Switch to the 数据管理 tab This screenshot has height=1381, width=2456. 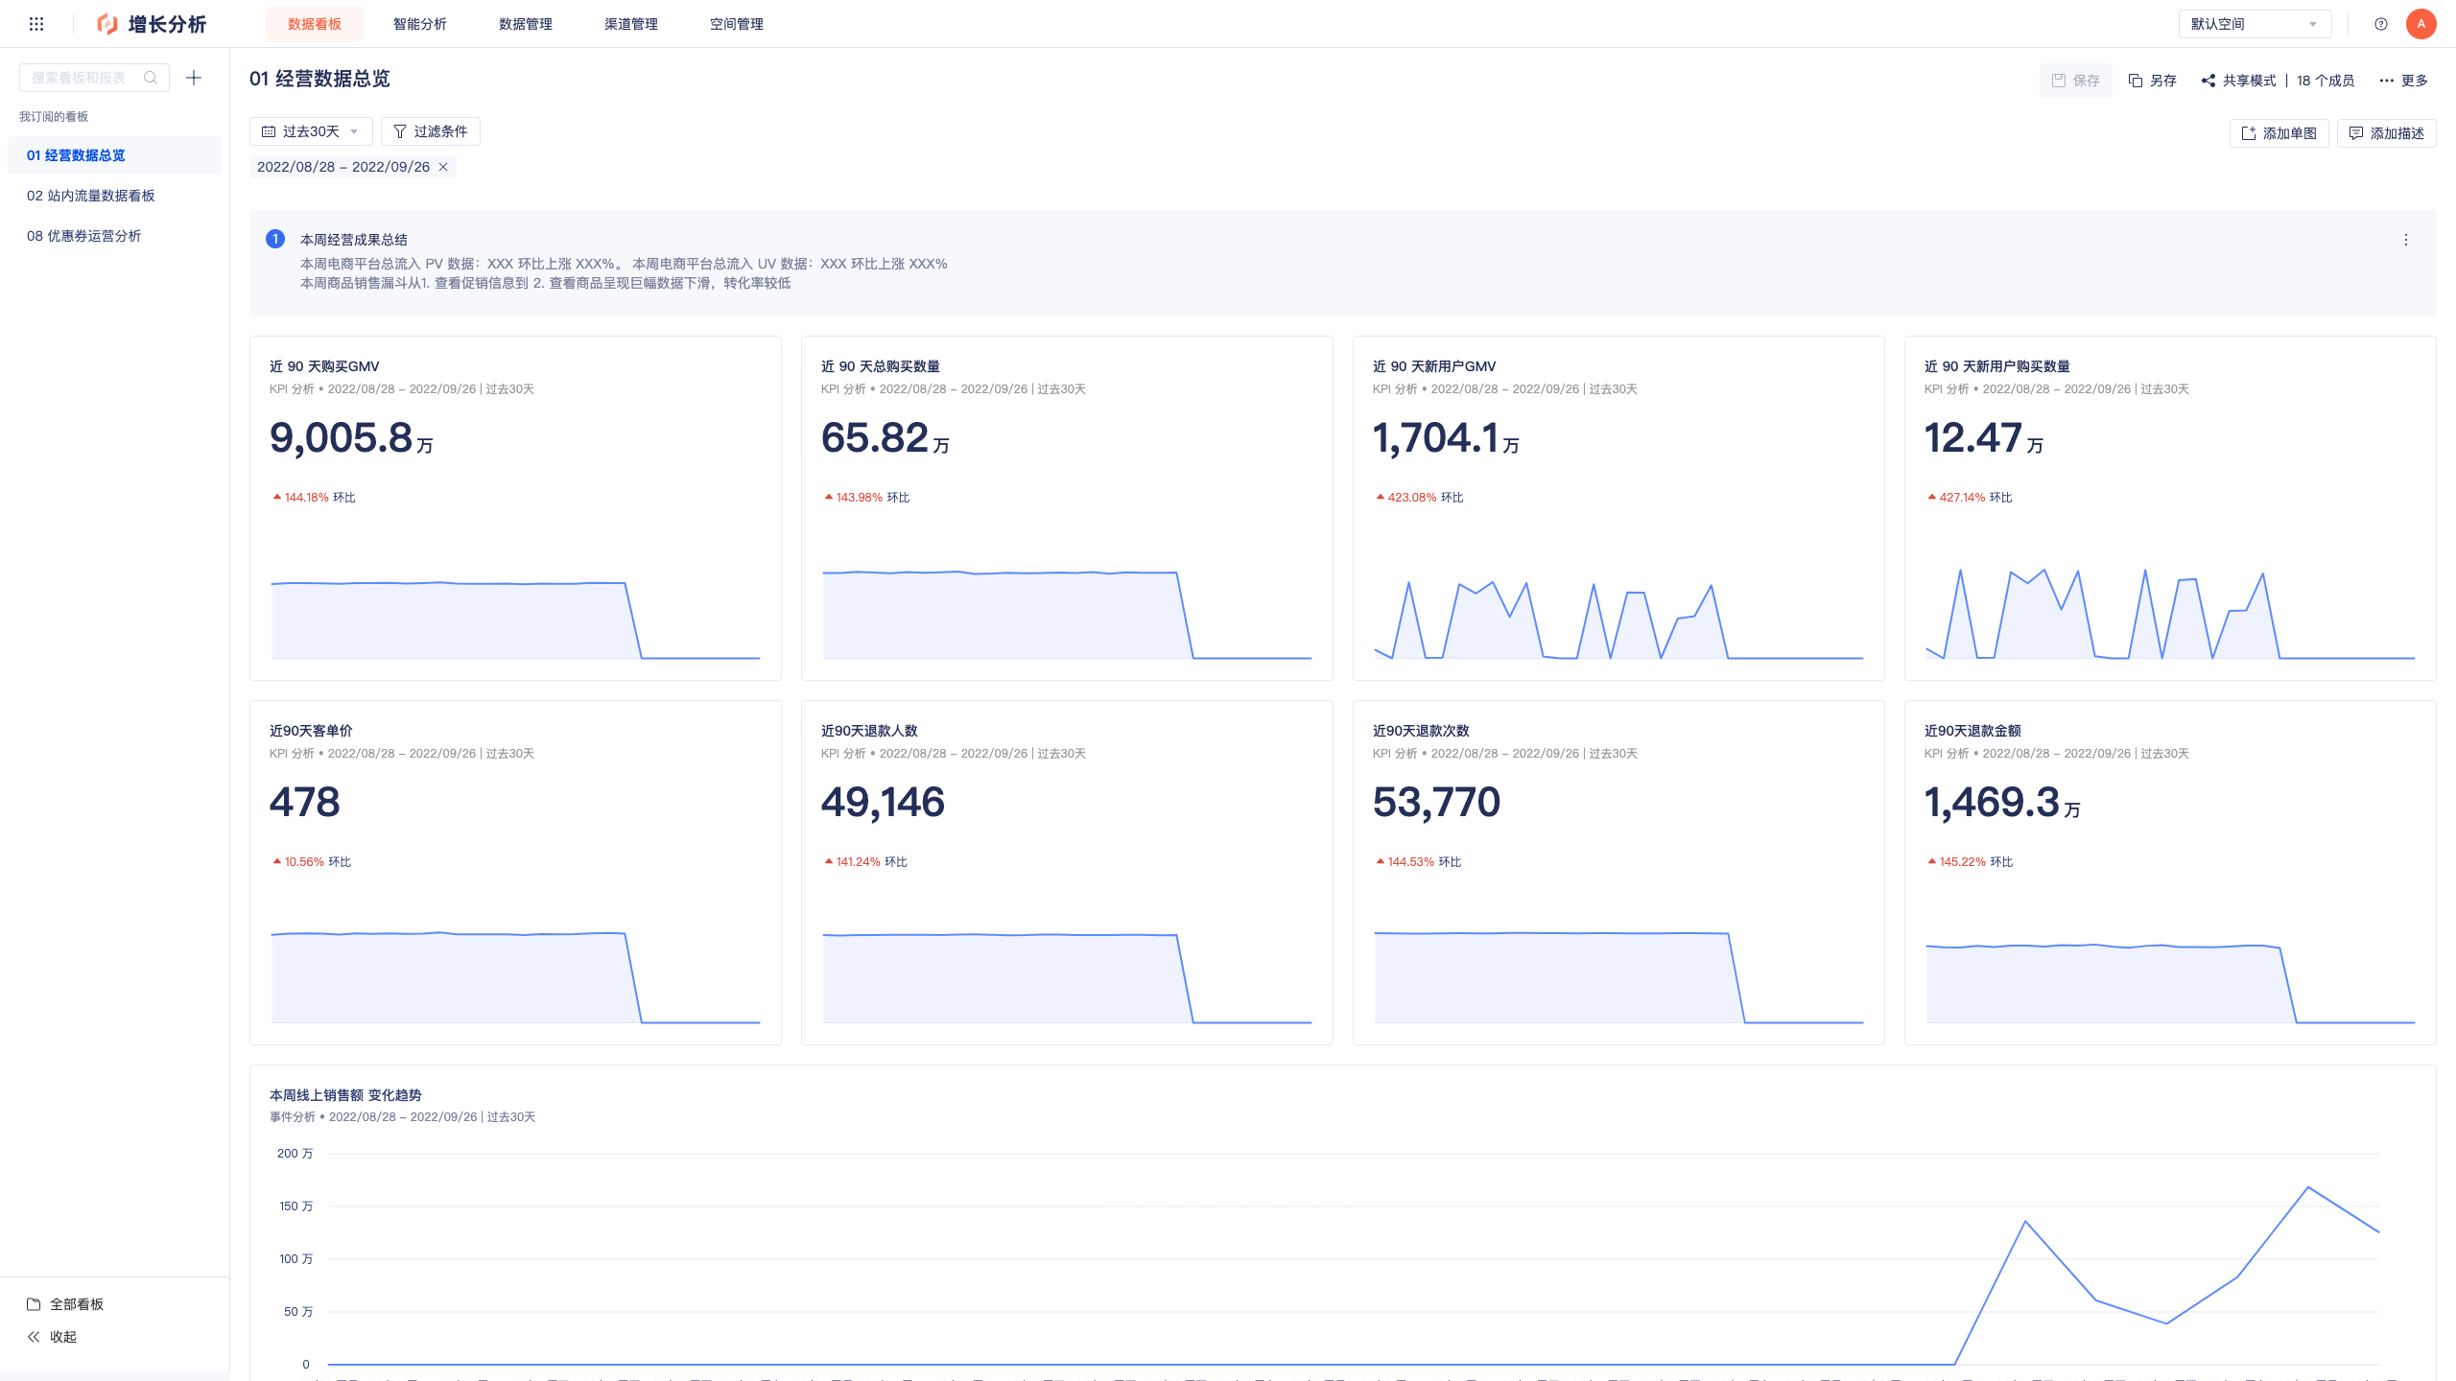pyautogui.click(x=526, y=24)
